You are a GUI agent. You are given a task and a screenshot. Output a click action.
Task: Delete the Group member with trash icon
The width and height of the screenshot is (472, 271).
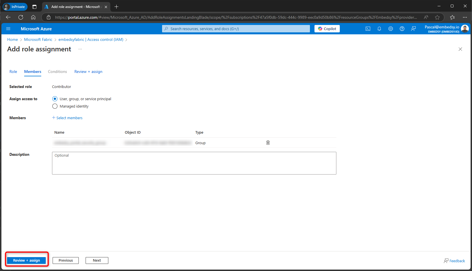click(x=268, y=143)
